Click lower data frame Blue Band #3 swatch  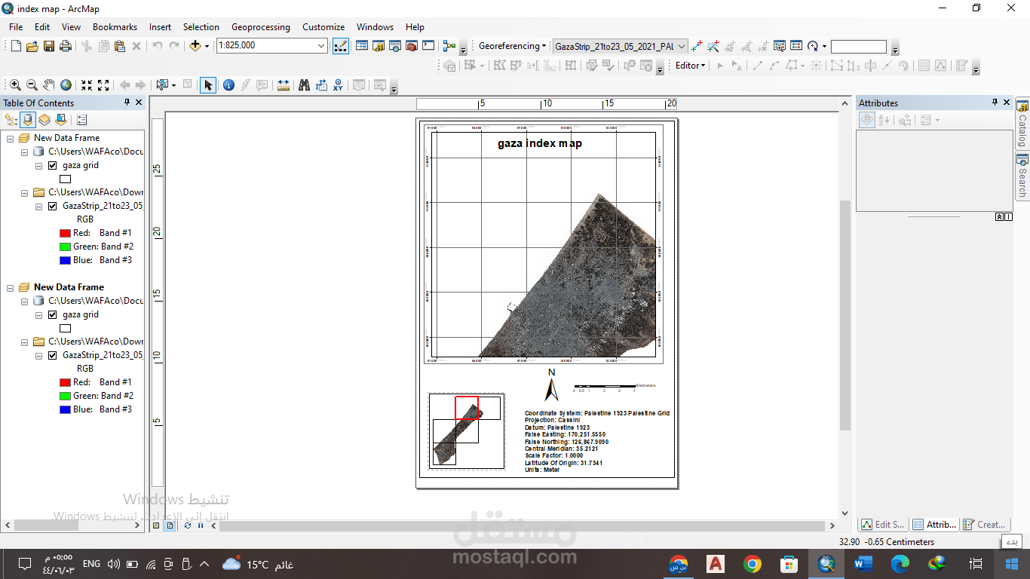65,409
